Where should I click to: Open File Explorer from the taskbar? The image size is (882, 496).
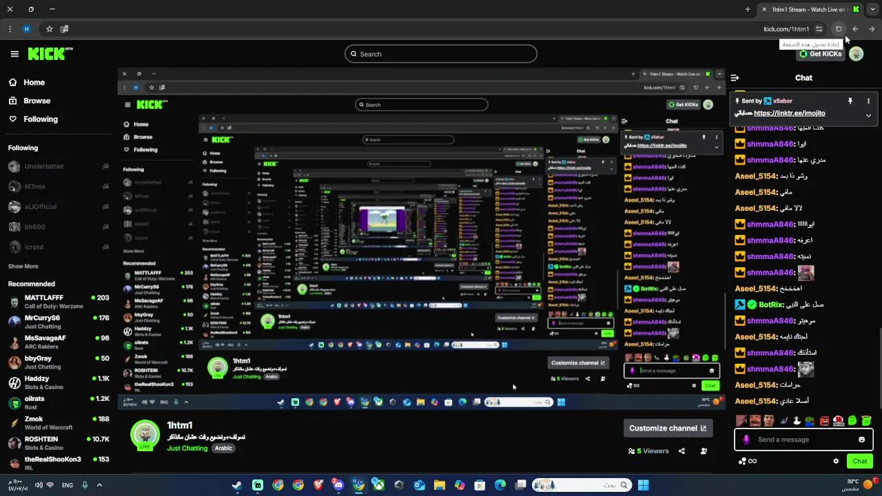click(440, 485)
